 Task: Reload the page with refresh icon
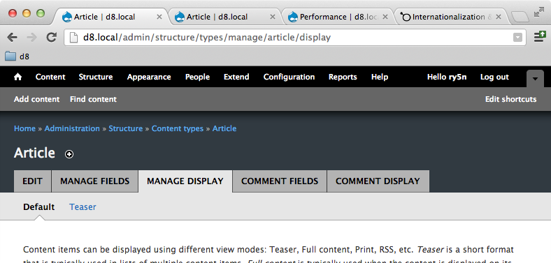point(52,37)
